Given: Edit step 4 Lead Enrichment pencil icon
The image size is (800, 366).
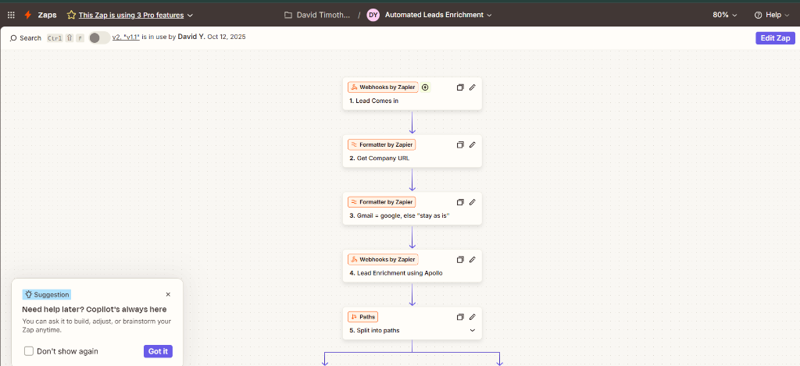Looking at the screenshot, I should pyautogui.click(x=473, y=259).
